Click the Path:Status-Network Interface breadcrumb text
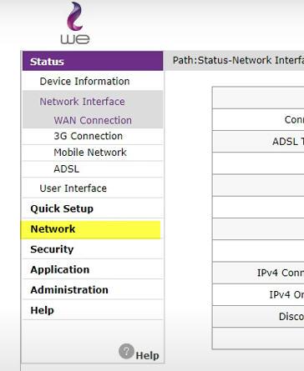This screenshot has height=371, width=304. pos(238,60)
